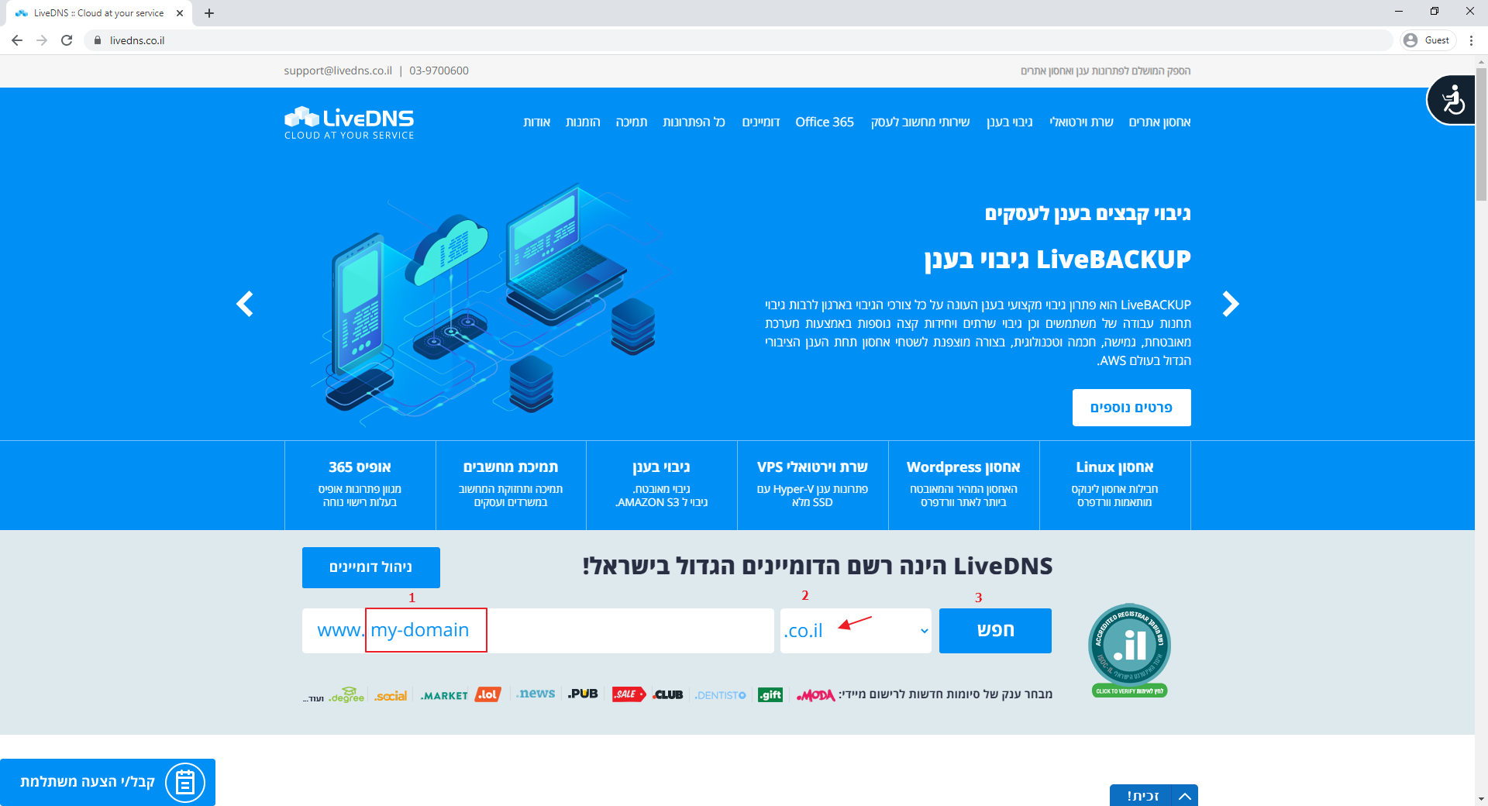Open Chrome's three-dot menu
This screenshot has height=806, width=1488.
click(x=1471, y=40)
